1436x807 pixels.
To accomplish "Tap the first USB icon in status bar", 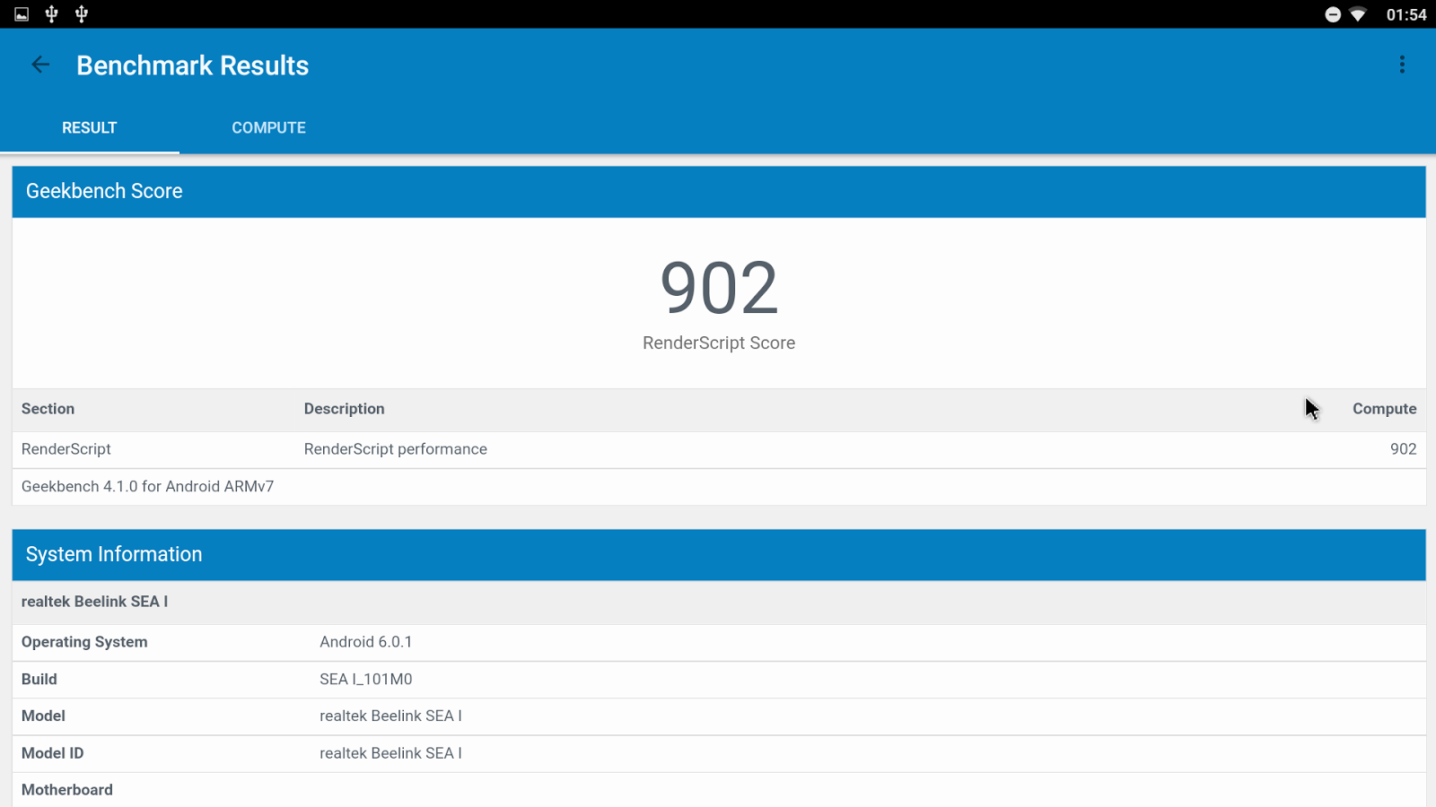I will click(51, 13).
